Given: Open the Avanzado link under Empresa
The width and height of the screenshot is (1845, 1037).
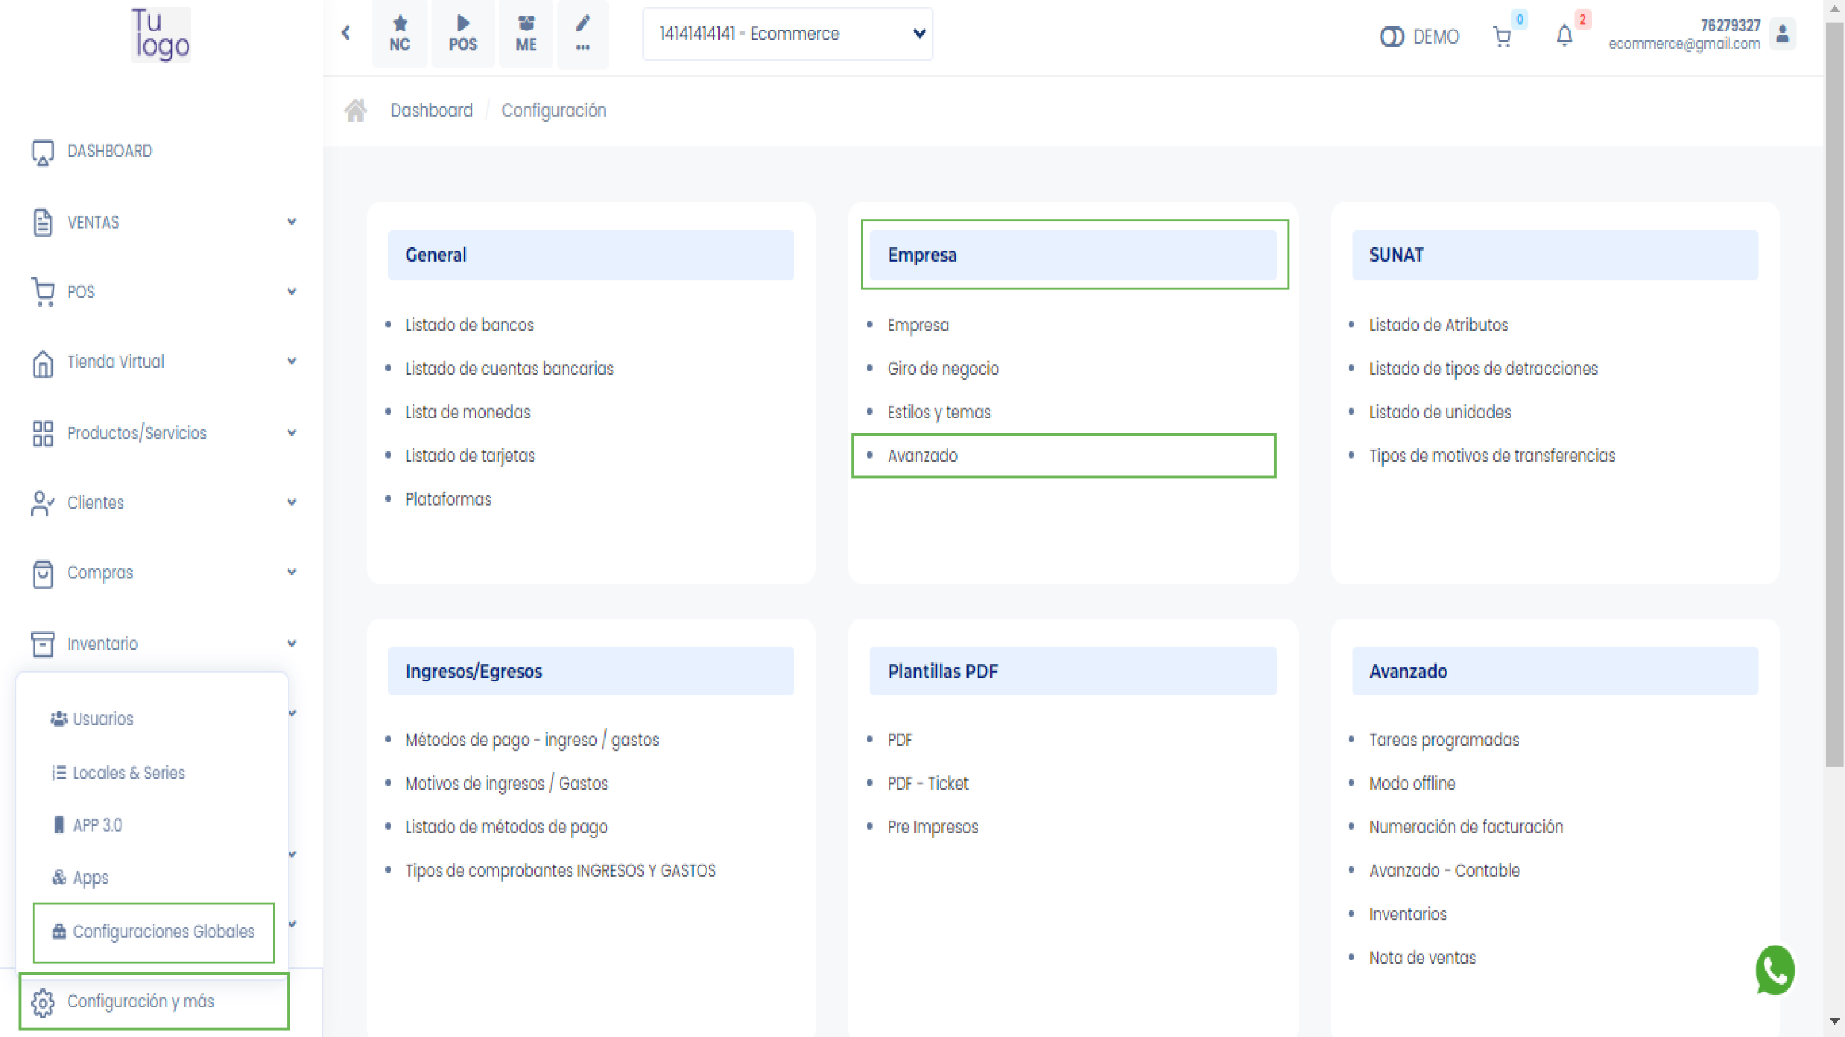Looking at the screenshot, I should 922,455.
